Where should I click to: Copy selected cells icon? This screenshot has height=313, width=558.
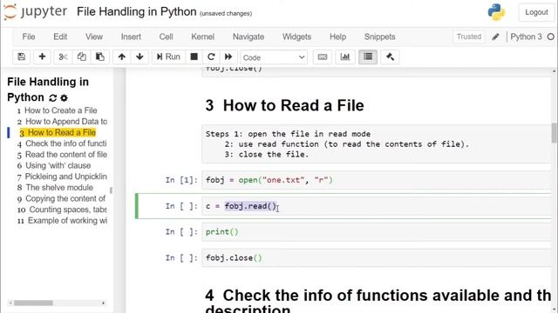tap(81, 57)
